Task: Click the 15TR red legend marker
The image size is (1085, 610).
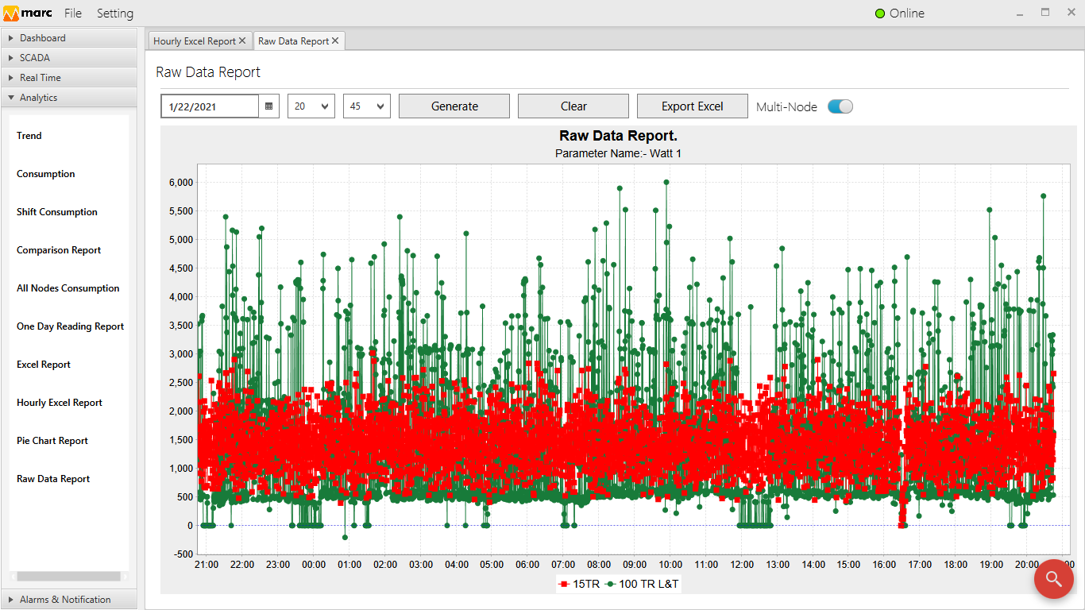Action: pyautogui.click(x=564, y=584)
